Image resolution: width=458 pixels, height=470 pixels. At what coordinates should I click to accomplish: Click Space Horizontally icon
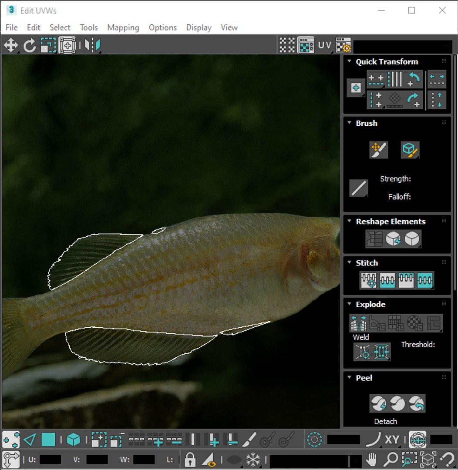(x=437, y=80)
